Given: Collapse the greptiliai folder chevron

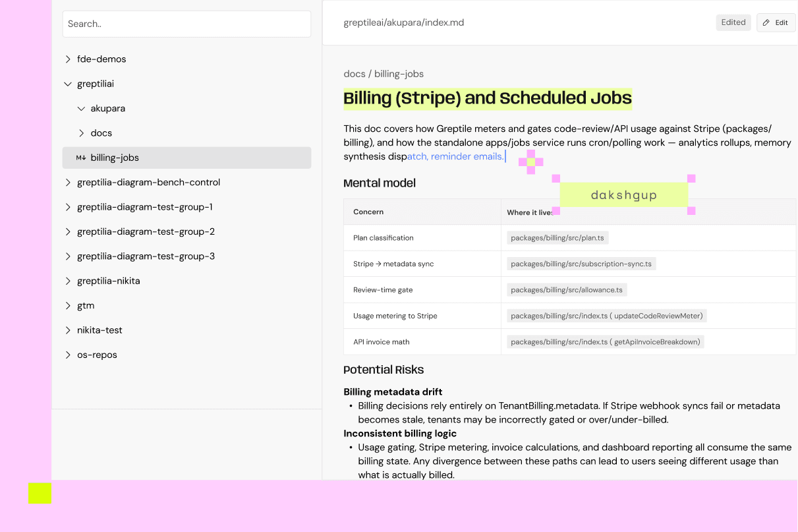Looking at the screenshot, I should [68, 84].
